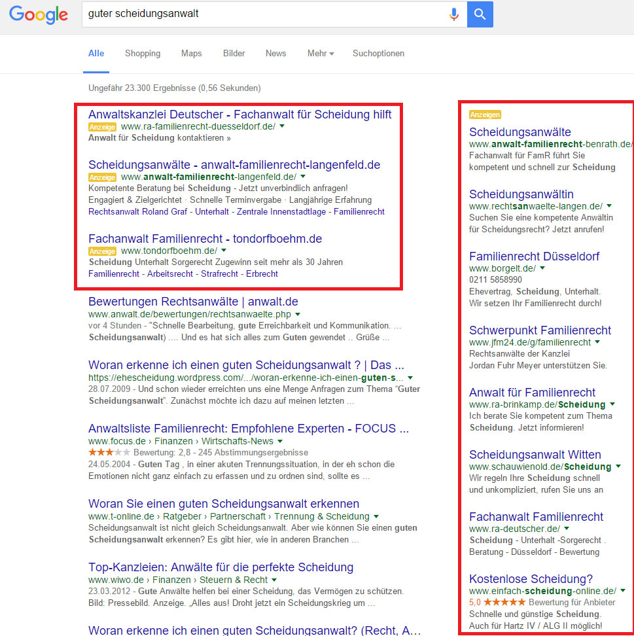634x636 pixels.
Task: Click the Ungefähr 23.300 Ergebnisse text
Action: pyautogui.click(x=175, y=88)
